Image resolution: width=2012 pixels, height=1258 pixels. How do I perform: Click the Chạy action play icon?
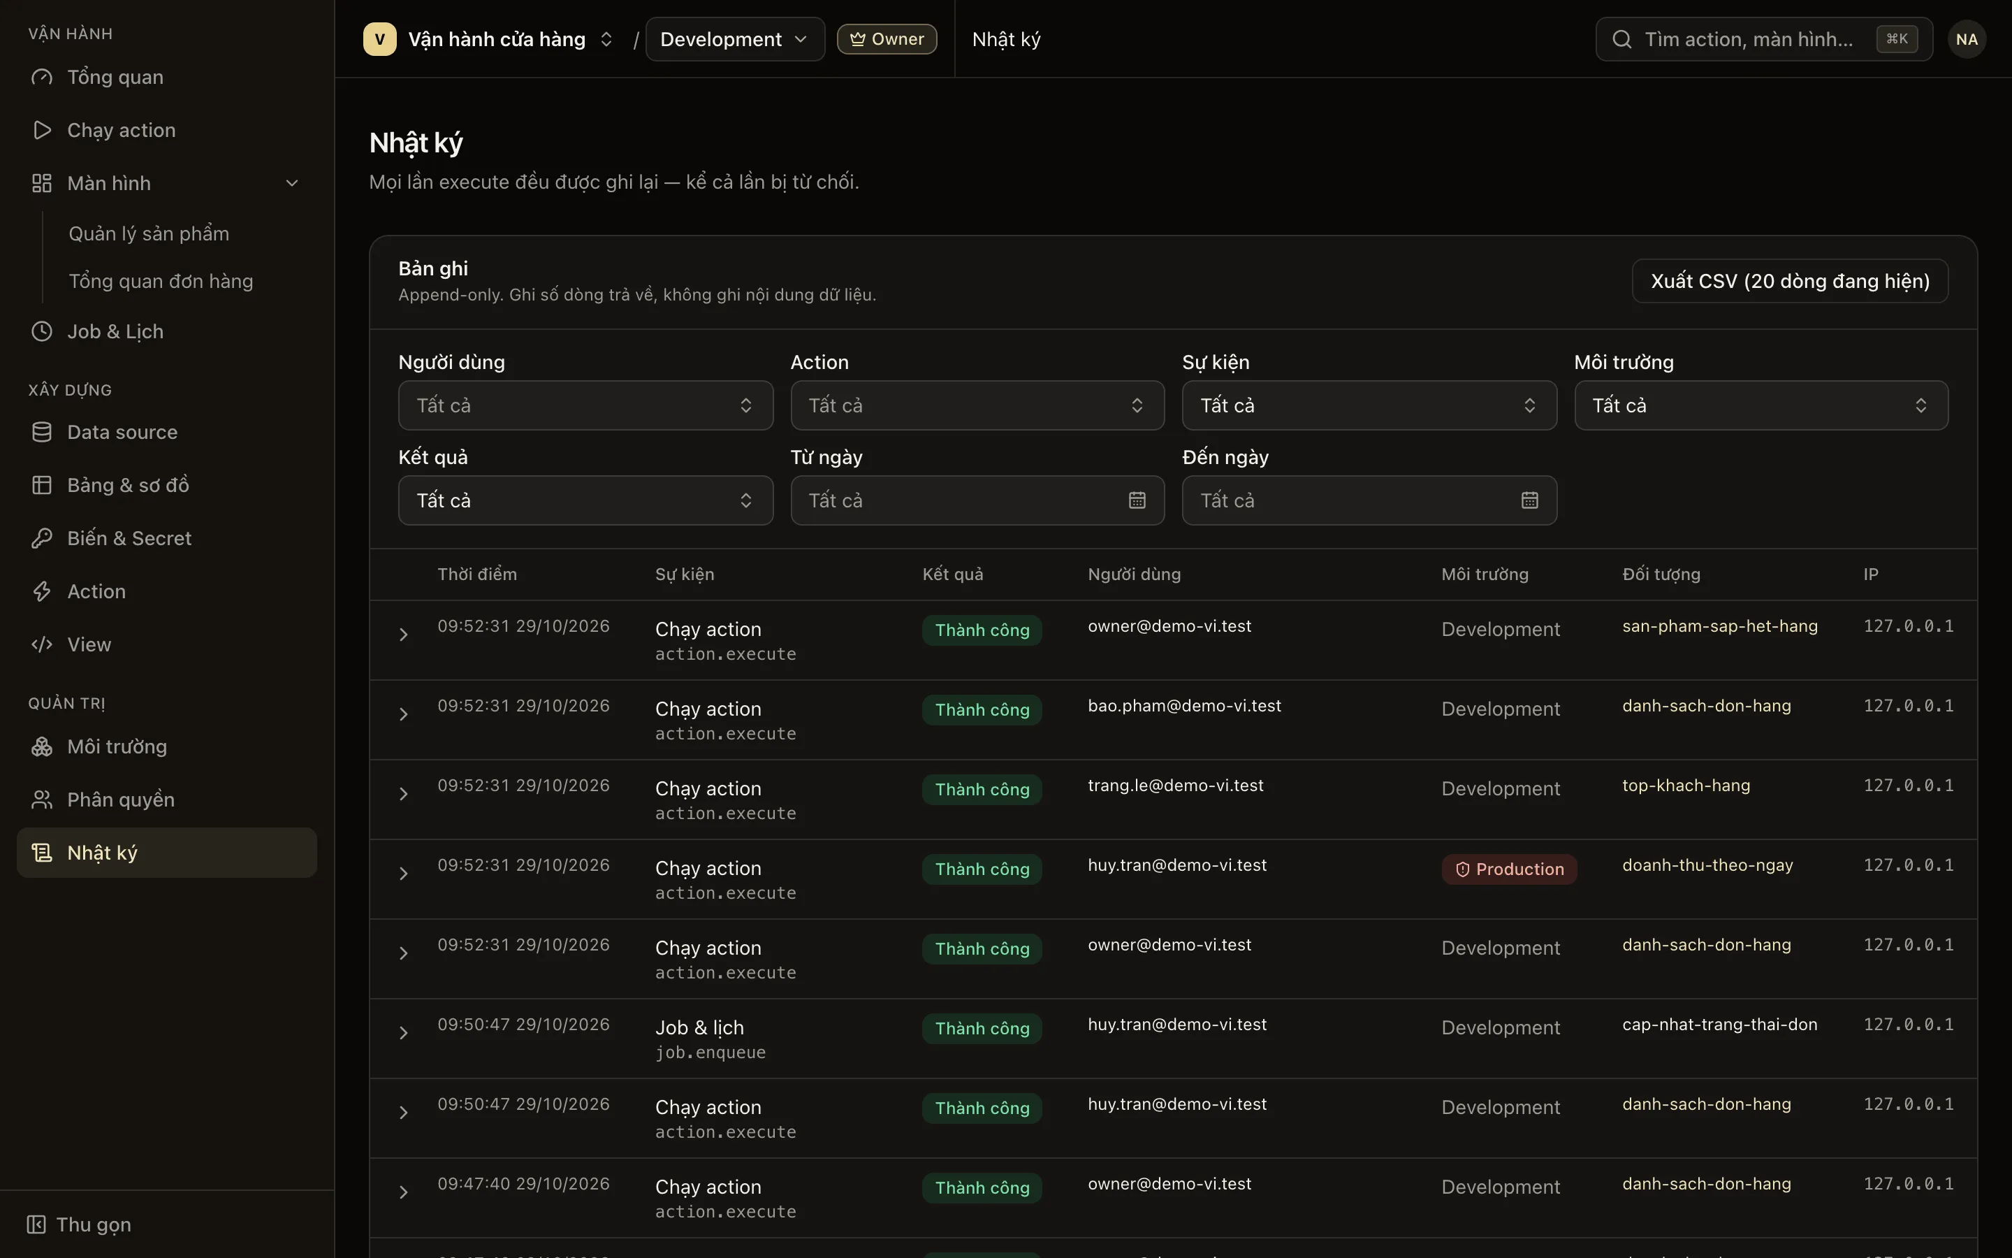pyautogui.click(x=42, y=131)
